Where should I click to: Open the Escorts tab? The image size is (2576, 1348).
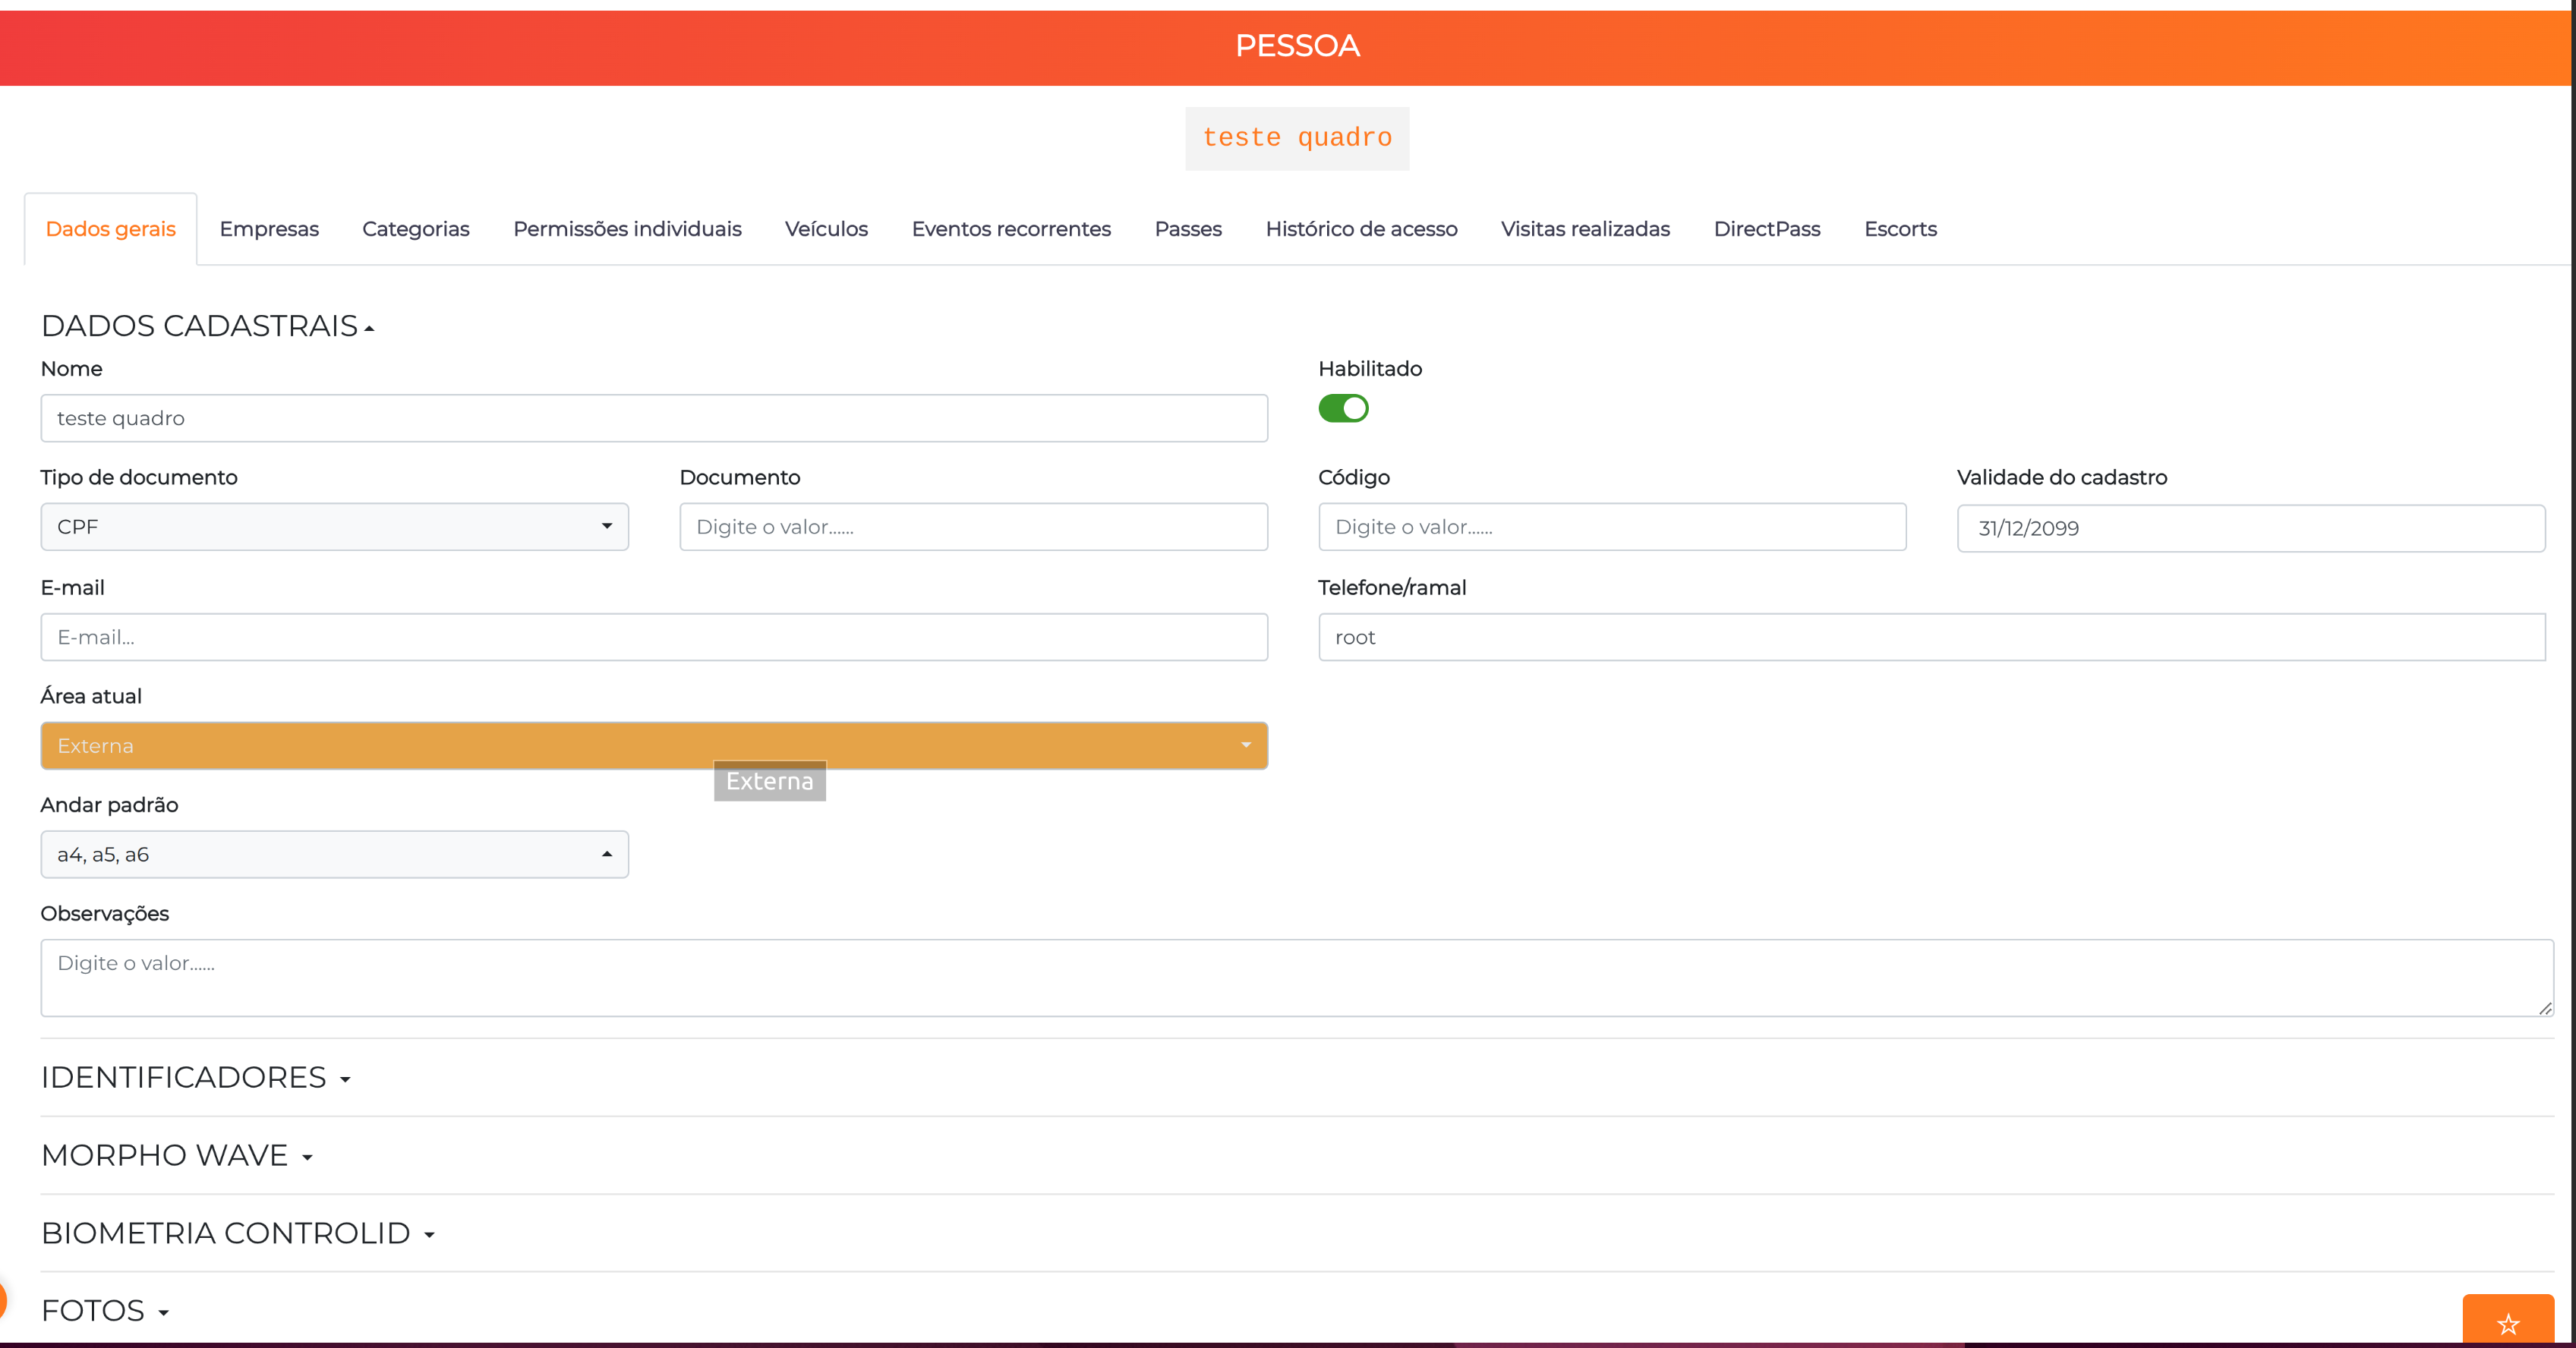coord(1900,229)
